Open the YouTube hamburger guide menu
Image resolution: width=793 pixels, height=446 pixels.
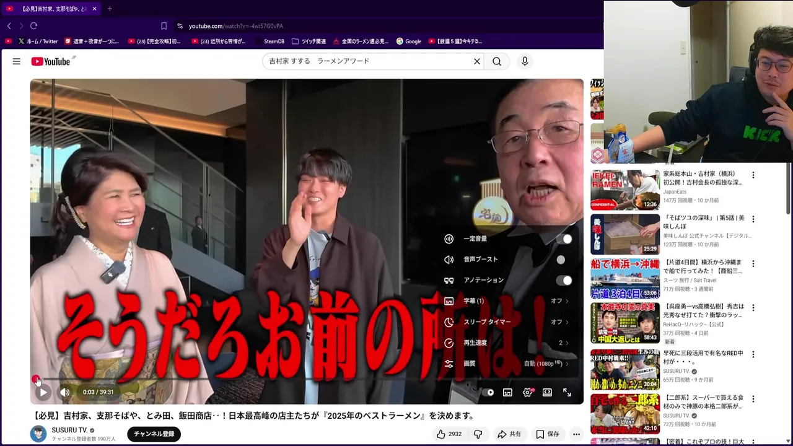[x=17, y=61]
